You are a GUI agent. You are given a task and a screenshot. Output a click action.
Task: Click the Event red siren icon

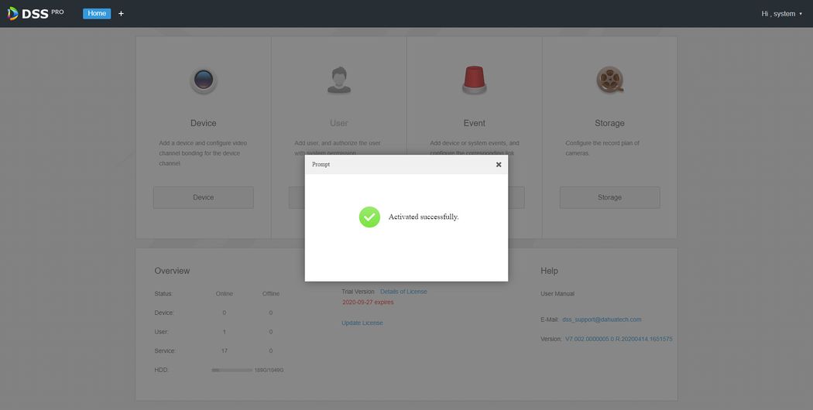point(474,80)
